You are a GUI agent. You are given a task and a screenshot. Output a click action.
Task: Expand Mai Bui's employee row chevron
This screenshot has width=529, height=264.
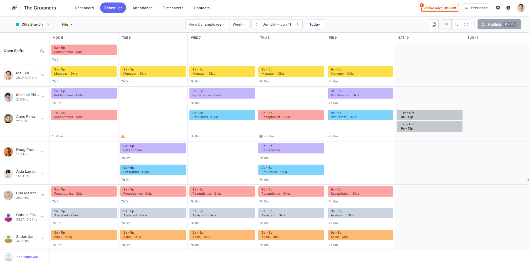coord(43,75)
